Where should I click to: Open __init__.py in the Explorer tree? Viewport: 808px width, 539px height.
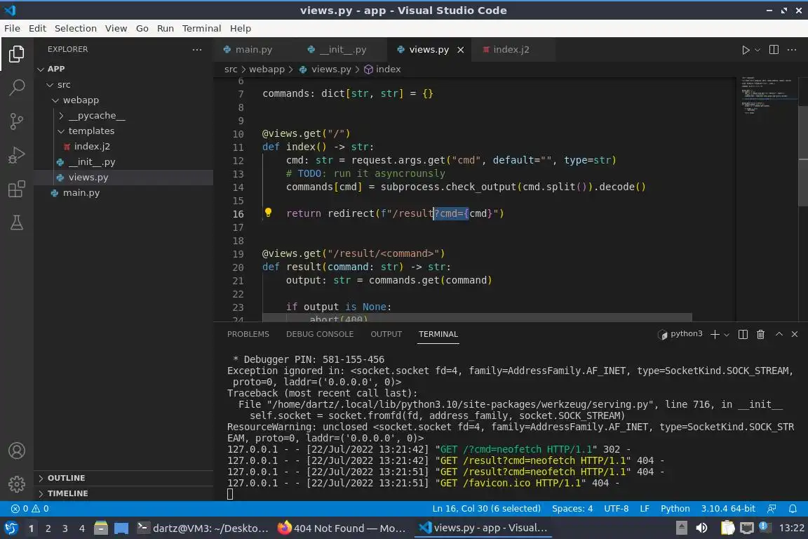pyautogui.click(x=123, y=162)
